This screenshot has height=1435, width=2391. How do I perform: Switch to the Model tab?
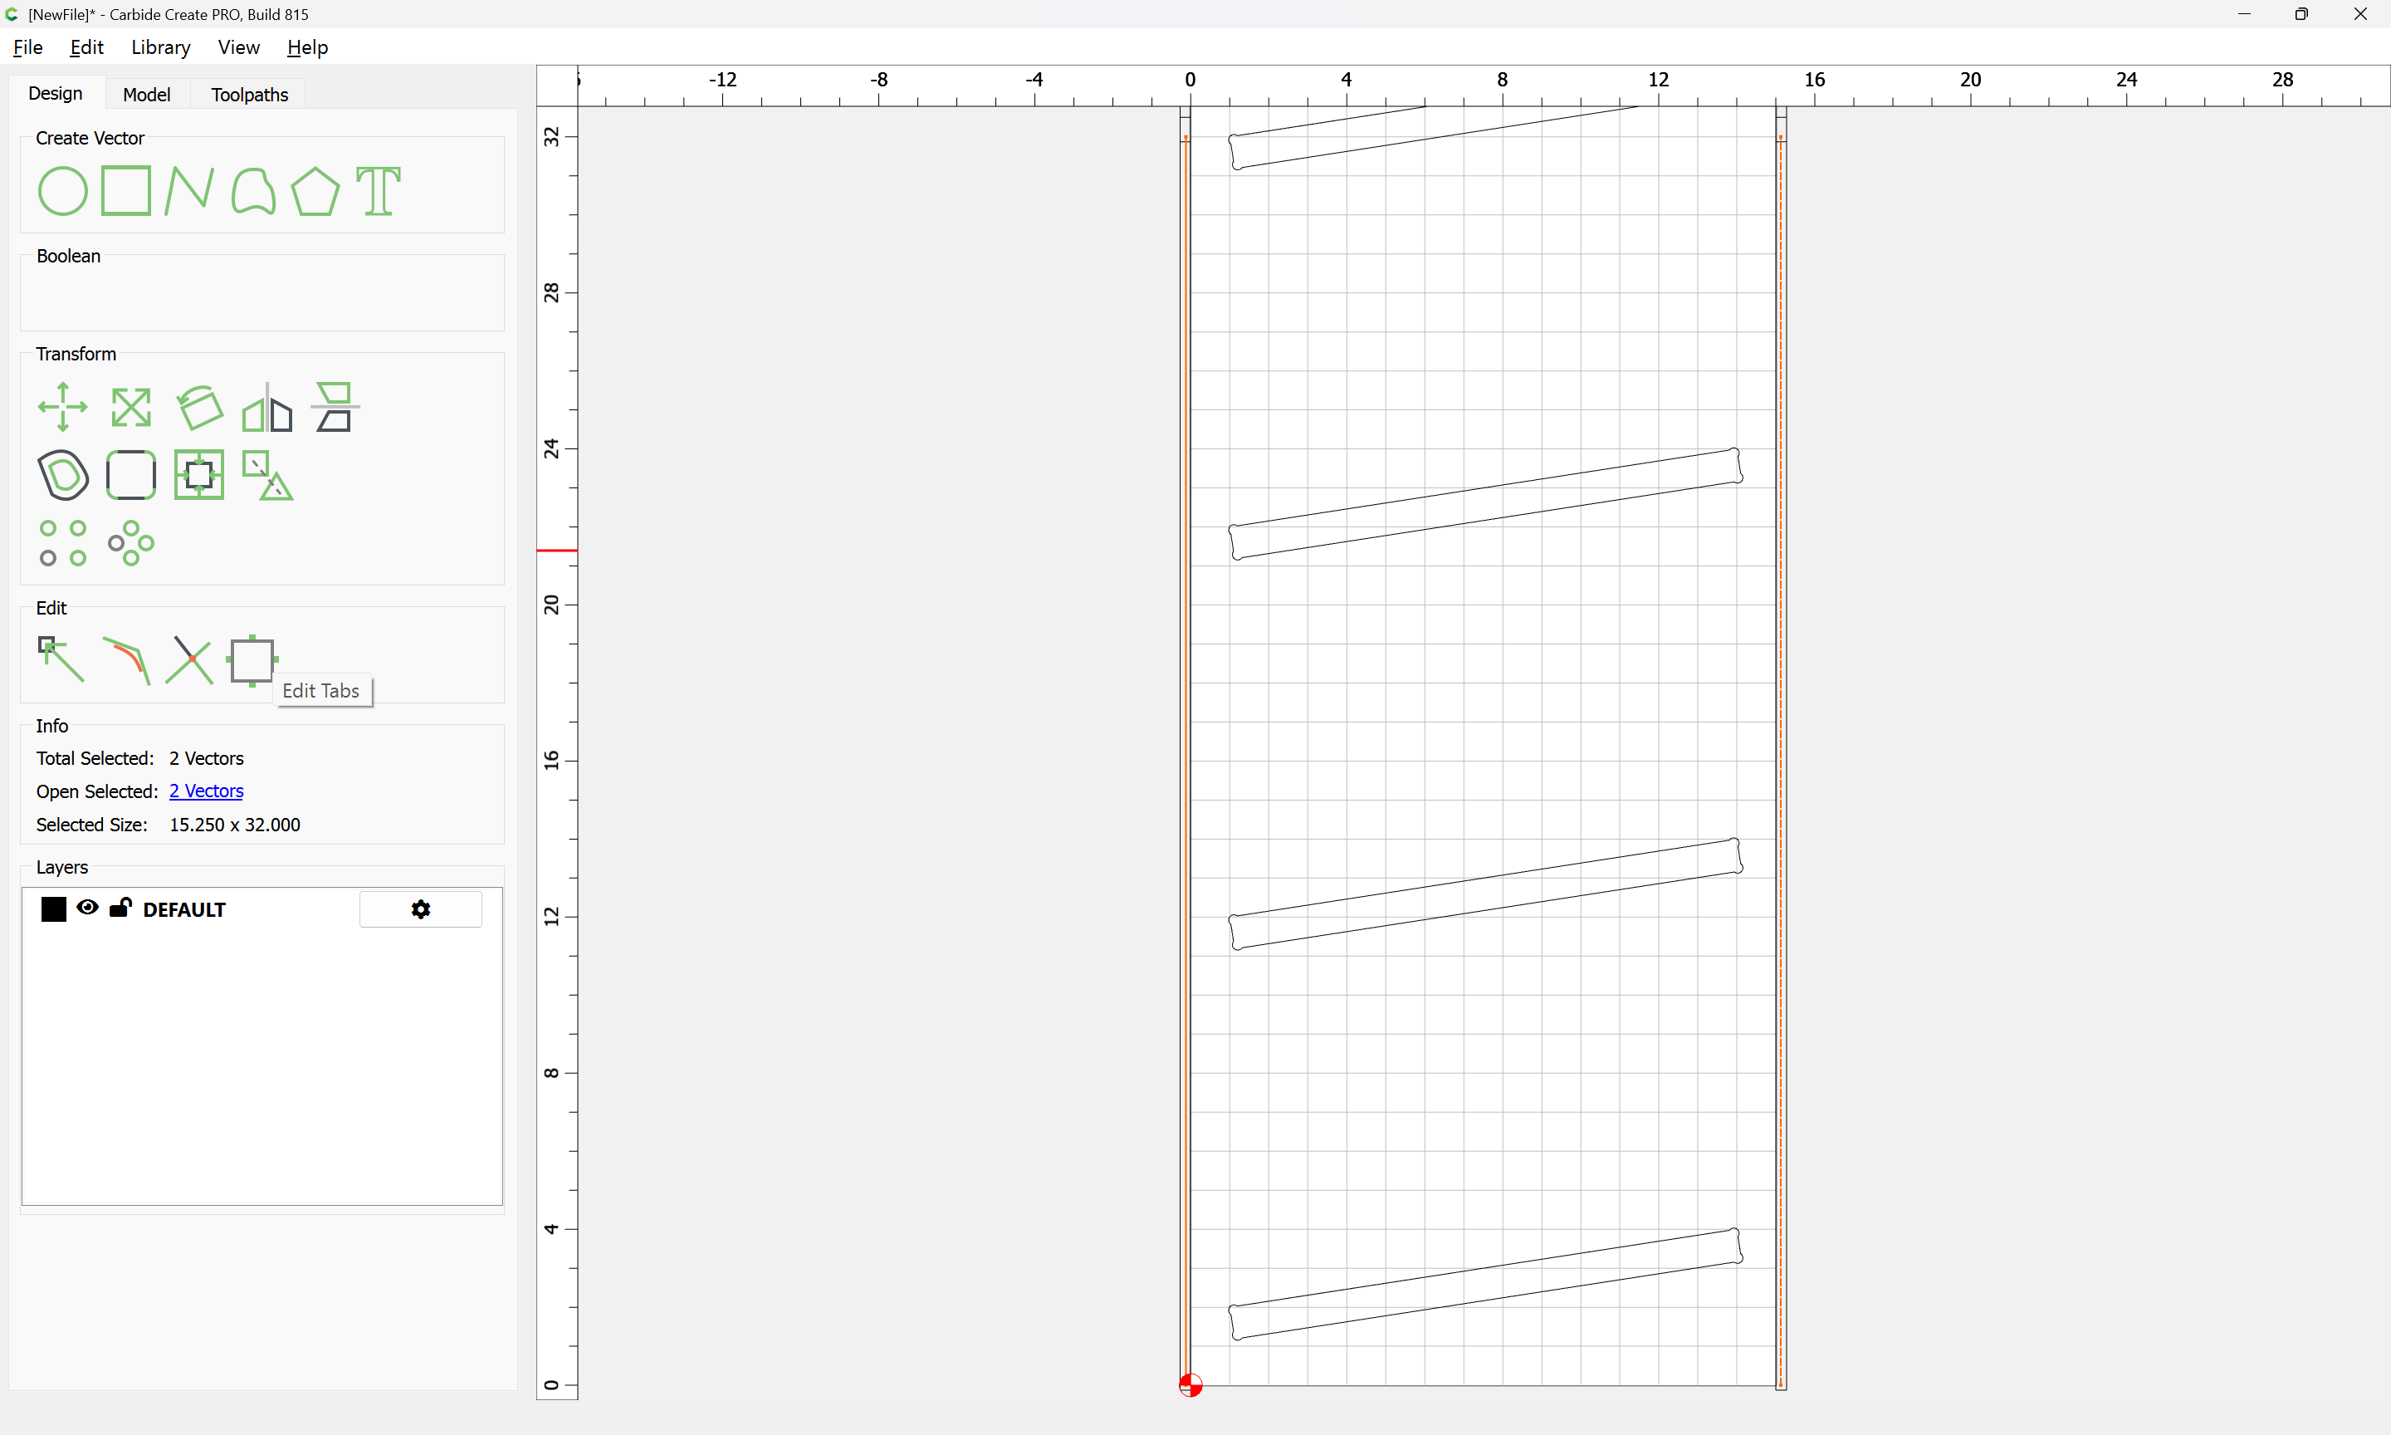(147, 95)
